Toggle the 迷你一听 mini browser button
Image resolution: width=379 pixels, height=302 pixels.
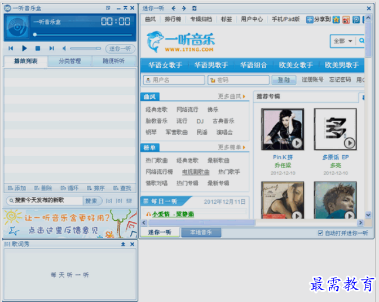[x=120, y=49]
